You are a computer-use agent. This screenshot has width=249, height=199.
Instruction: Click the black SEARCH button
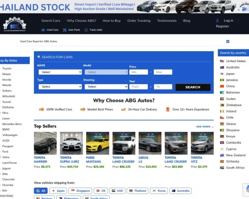point(193,87)
